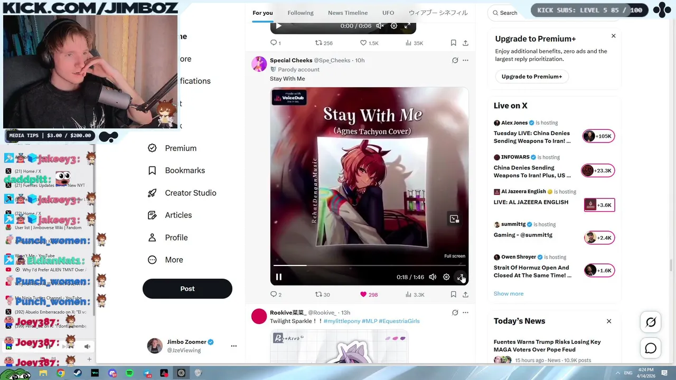Open File Explorer from the taskbar
Screen dimensions: 676x380
43,373
